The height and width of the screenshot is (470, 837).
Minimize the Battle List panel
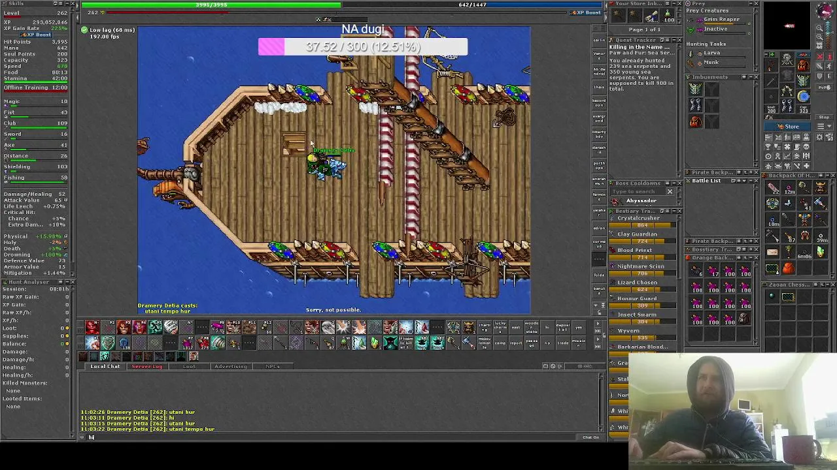751,181
